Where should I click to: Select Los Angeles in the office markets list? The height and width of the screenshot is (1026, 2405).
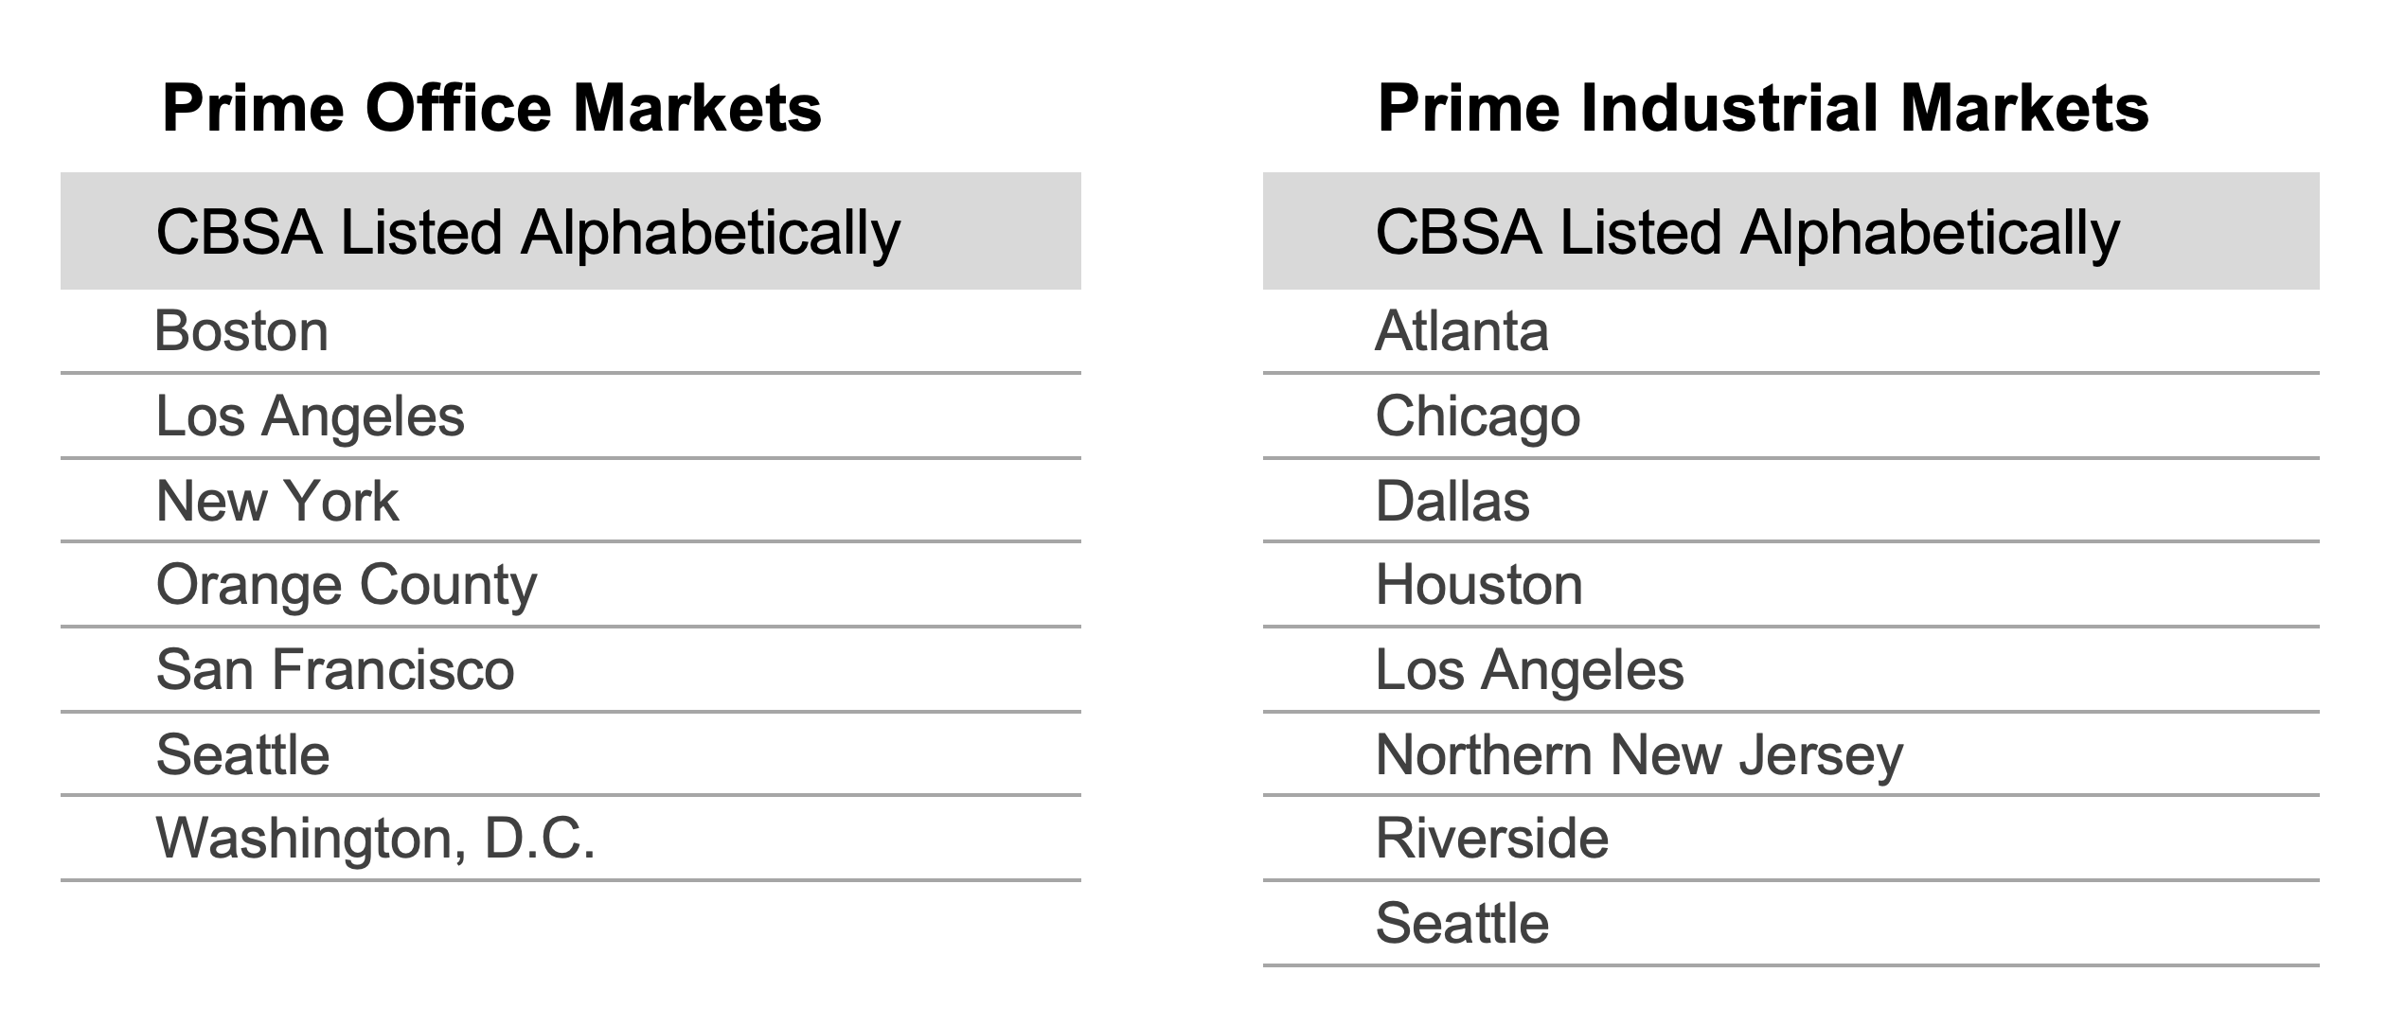tap(571, 416)
